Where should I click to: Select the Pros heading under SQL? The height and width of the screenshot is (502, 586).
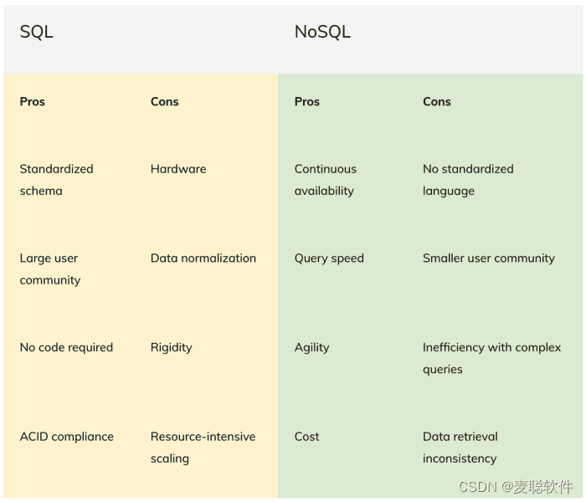click(x=33, y=101)
